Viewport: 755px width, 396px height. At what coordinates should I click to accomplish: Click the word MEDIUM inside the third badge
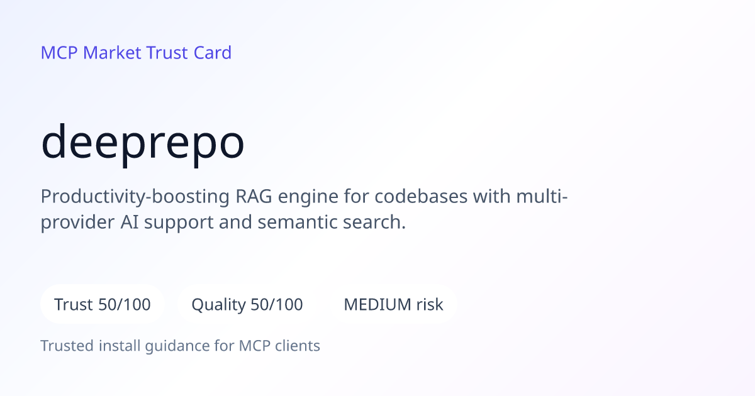[377, 305]
